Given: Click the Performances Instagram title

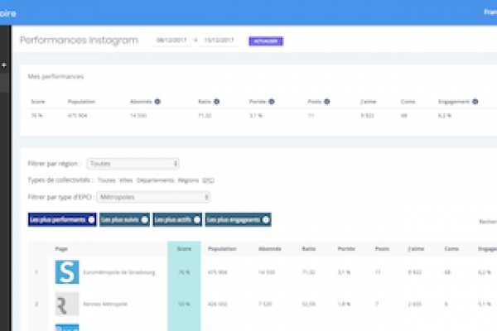Looking at the screenshot, I should point(79,41).
